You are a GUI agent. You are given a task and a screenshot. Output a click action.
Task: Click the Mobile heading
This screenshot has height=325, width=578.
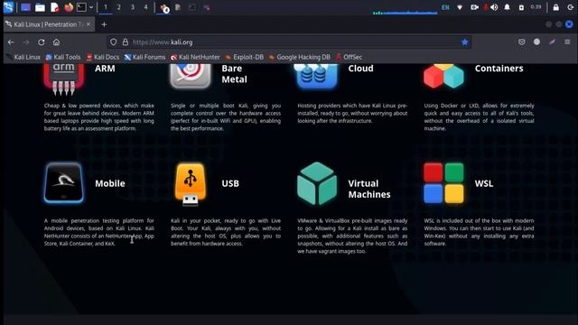coord(110,183)
